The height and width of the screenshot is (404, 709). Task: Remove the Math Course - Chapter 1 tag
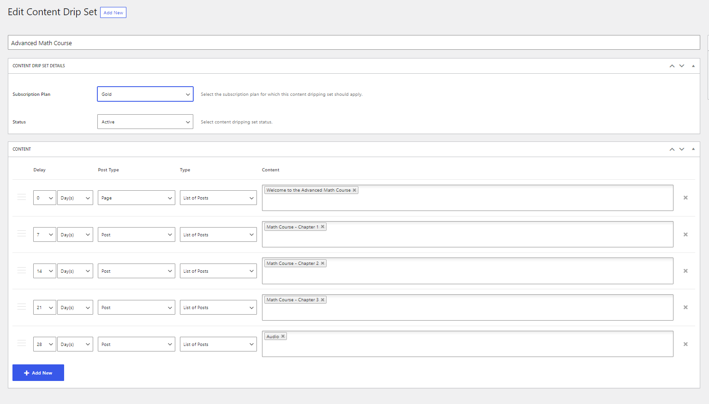click(x=322, y=227)
